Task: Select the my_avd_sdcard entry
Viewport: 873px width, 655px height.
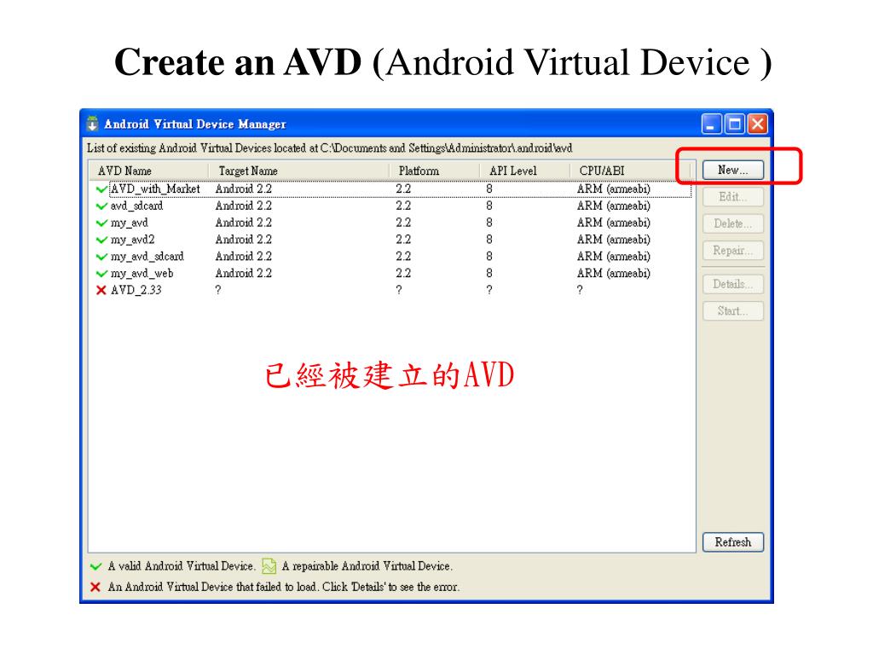Action: (x=390, y=256)
